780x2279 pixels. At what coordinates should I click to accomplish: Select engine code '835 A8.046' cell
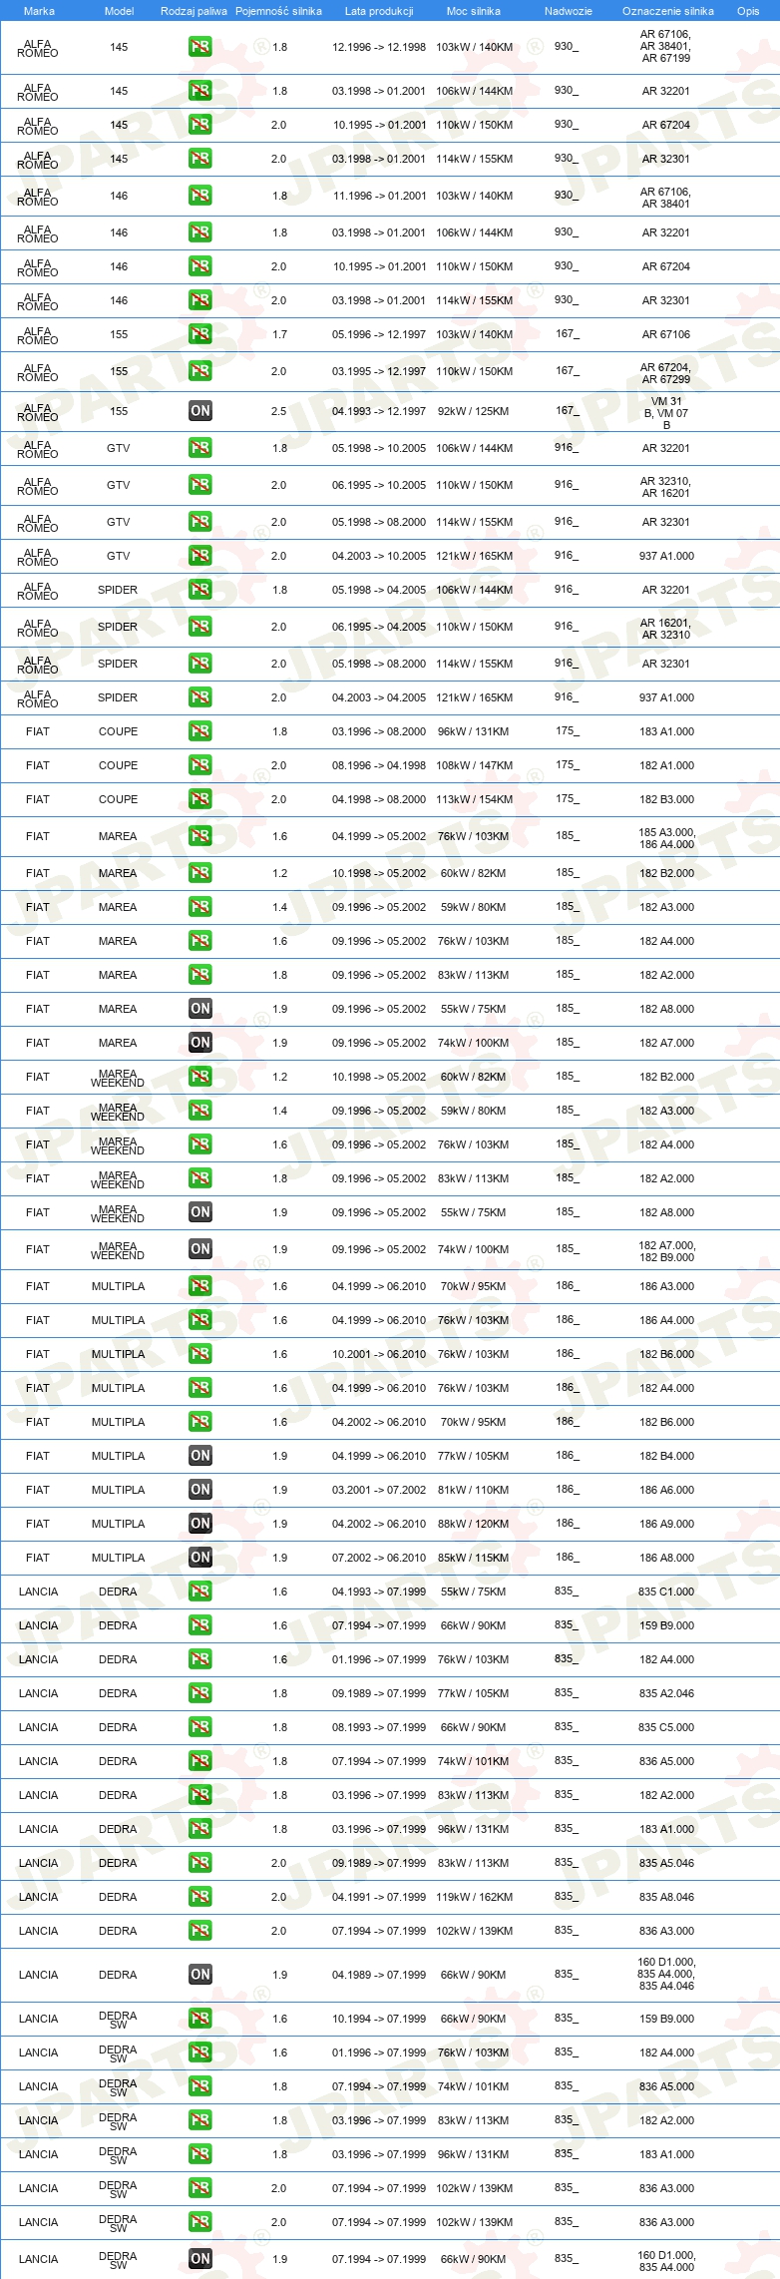click(666, 1897)
